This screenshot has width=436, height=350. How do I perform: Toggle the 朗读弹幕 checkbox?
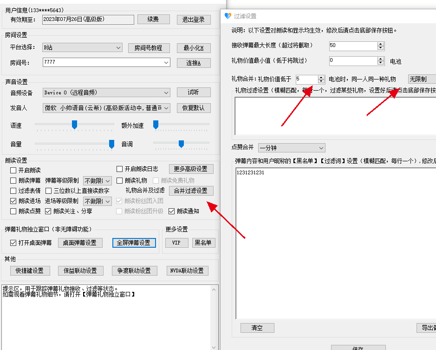point(13,180)
